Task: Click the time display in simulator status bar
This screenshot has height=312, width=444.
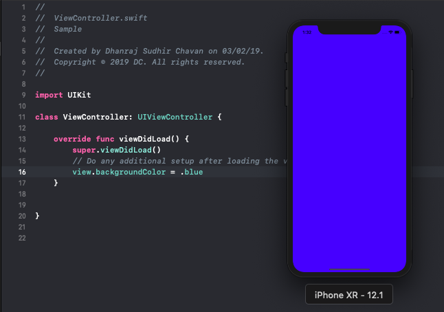Action: point(307,32)
